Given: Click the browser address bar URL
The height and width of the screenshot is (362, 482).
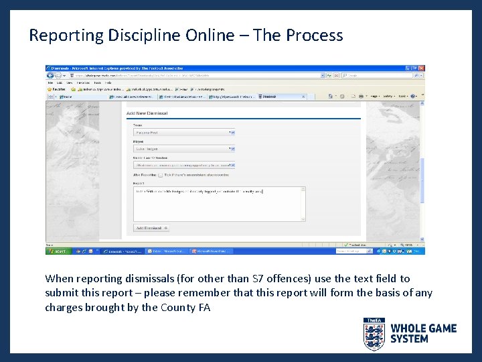Looking at the screenshot, I should point(197,75).
